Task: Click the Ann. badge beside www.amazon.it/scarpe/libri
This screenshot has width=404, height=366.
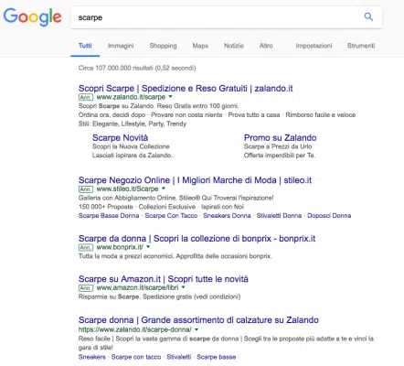Action: click(86, 287)
